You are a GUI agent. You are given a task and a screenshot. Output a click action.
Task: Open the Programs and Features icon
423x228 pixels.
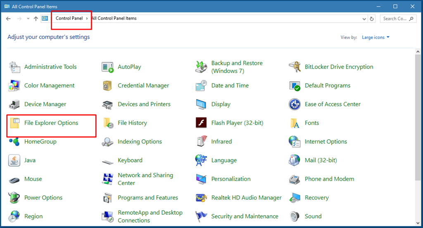click(108, 198)
